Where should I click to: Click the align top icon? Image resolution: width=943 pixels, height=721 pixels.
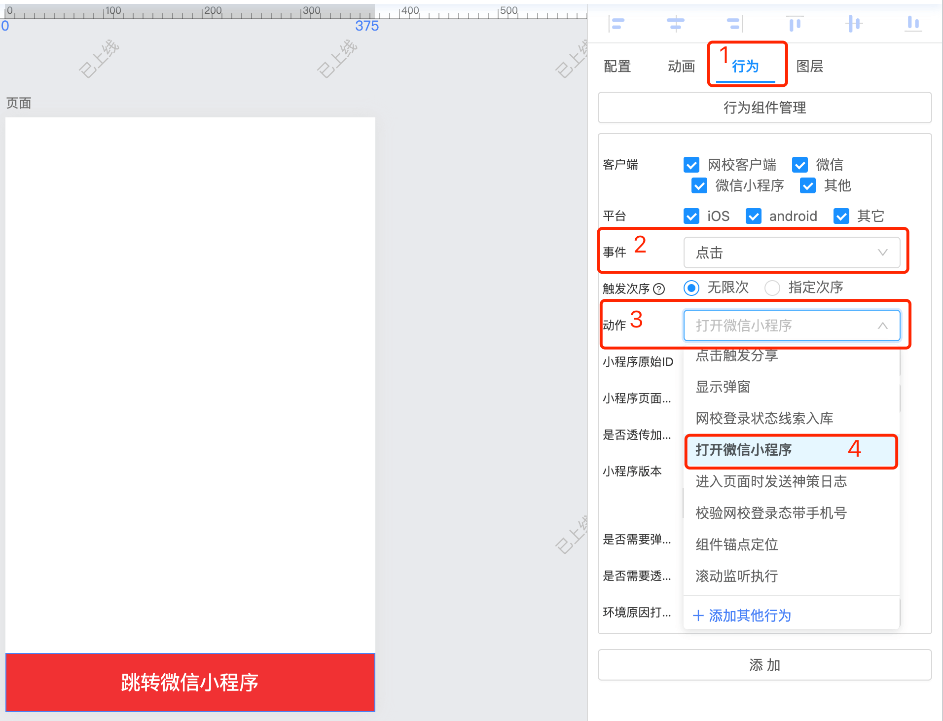(795, 23)
